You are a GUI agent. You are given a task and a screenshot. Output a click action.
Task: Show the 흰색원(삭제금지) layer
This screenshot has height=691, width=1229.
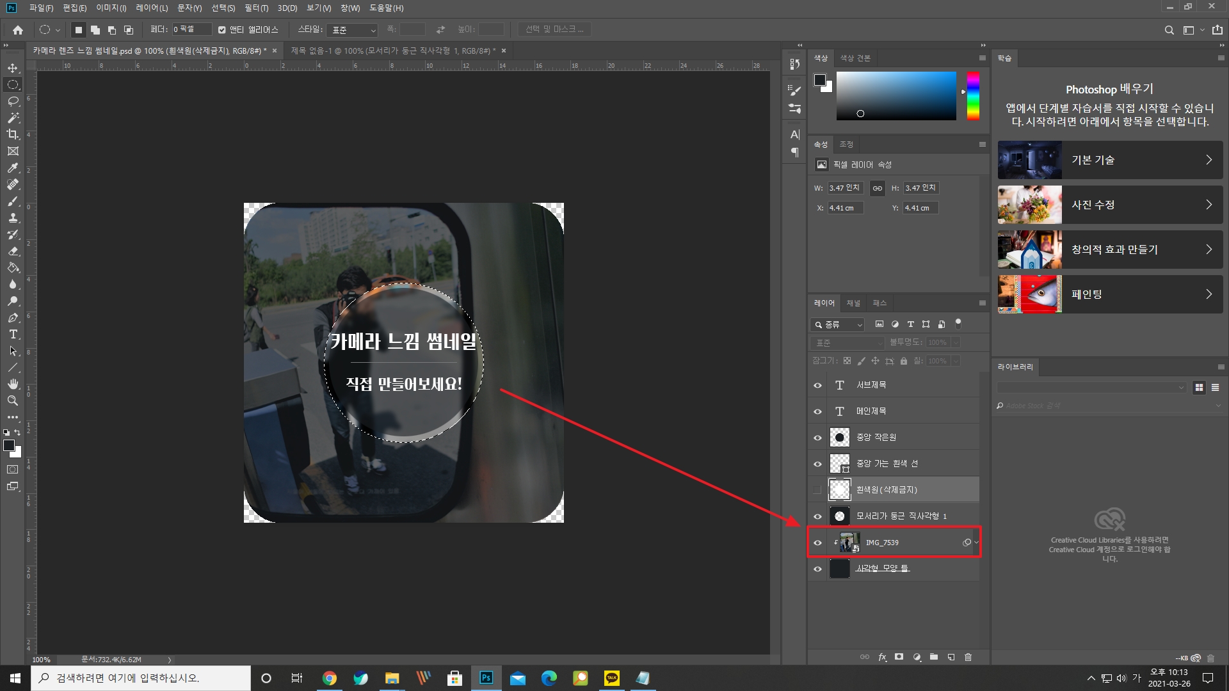tap(817, 490)
